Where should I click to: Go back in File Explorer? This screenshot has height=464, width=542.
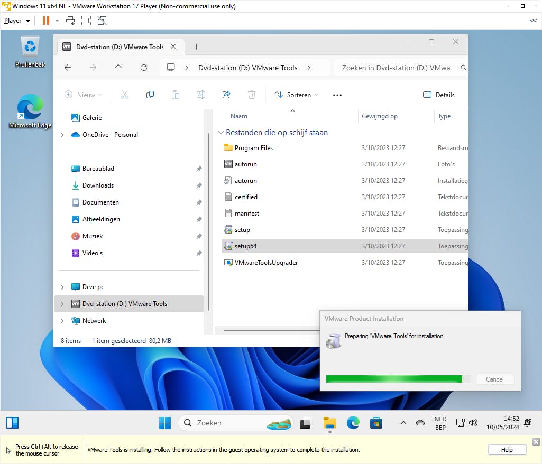click(x=68, y=68)
